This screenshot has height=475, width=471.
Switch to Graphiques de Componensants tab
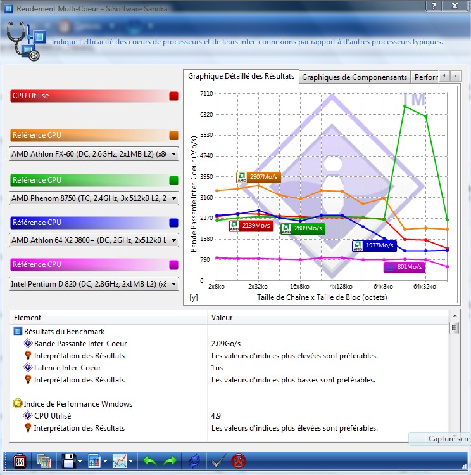pos(355,77)
